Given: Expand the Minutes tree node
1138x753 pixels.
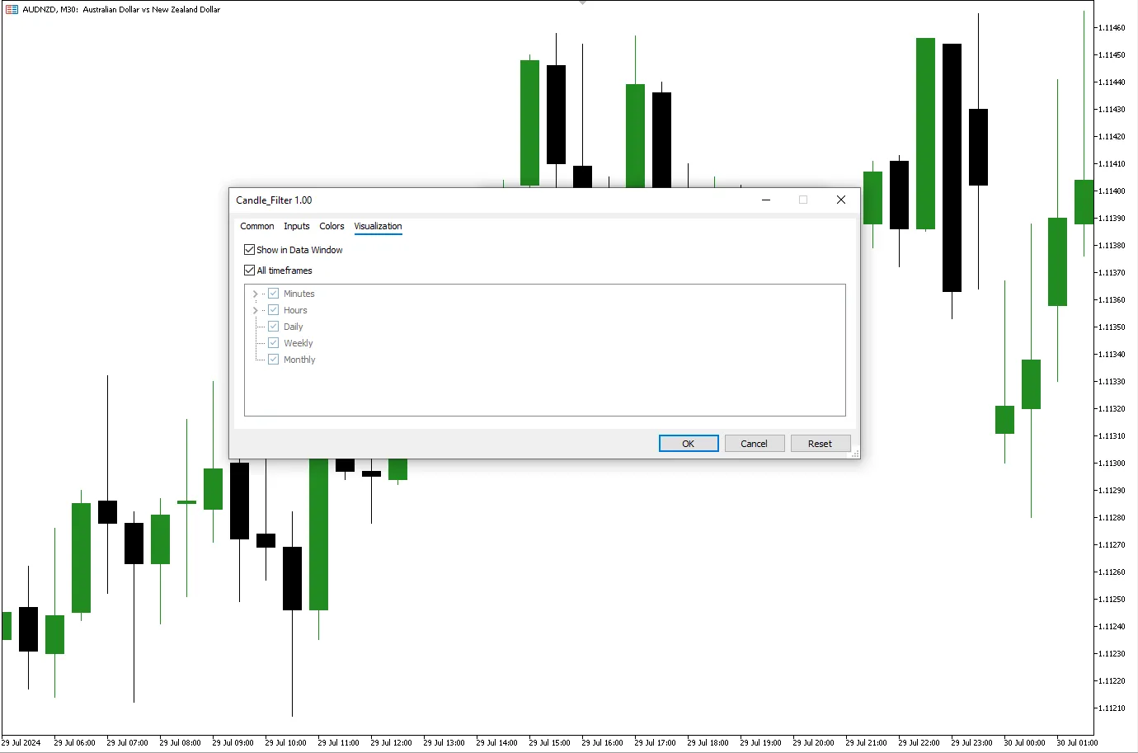Looking at the screenshot, I should [255, 294].
